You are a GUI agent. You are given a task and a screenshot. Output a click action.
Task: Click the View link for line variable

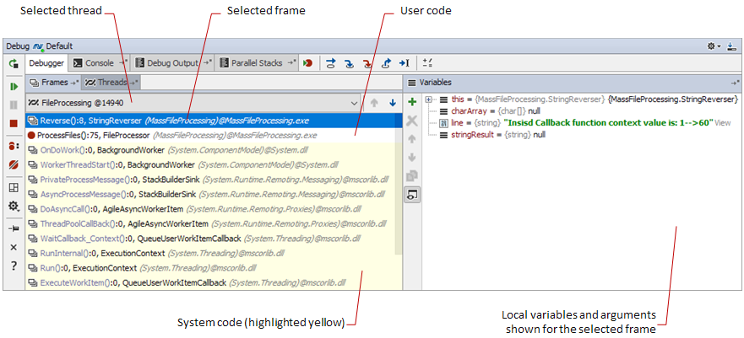(x=722, y=123)
